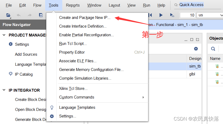Choose Run Tcl Script from Tools menu

coord(73,44)
